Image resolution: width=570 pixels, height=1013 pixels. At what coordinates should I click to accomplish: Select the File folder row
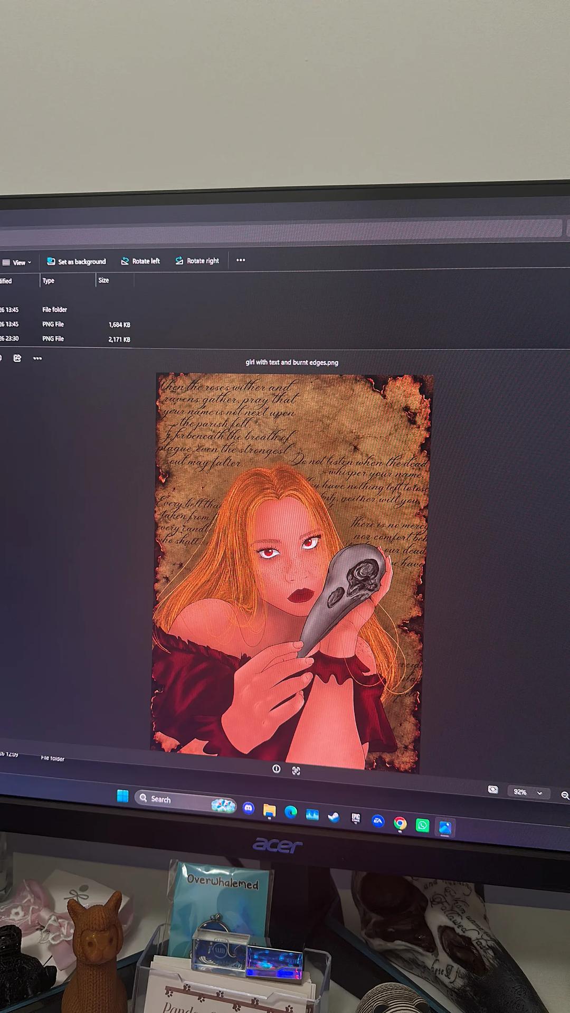[x=66, y=310]
